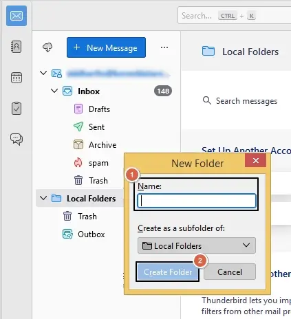Viewport: 291px width, 319px height.
Task: Open the Chat sidebar icon
Action: [x=17, y=139]
